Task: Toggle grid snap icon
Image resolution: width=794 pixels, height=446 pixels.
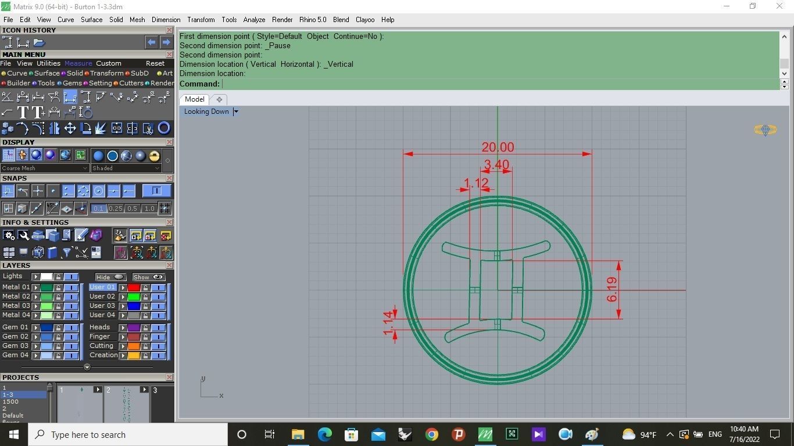Action: coord(164,208)
